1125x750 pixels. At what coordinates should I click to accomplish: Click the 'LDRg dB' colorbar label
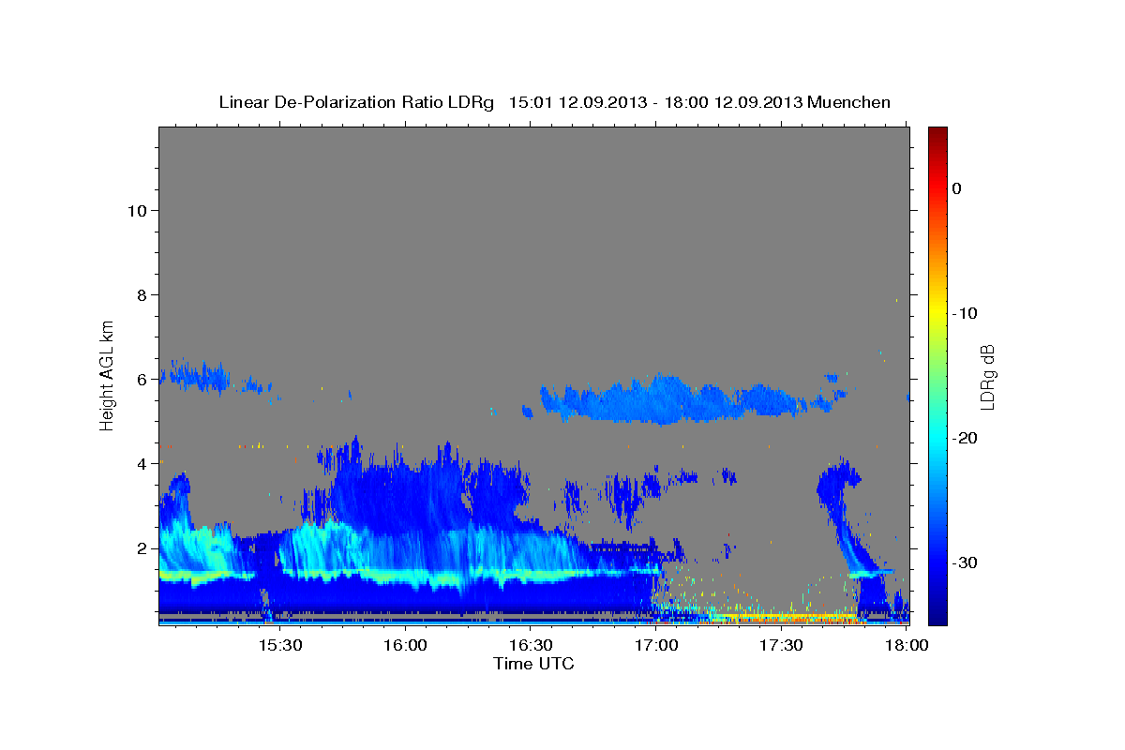click(x=987, y=377)
